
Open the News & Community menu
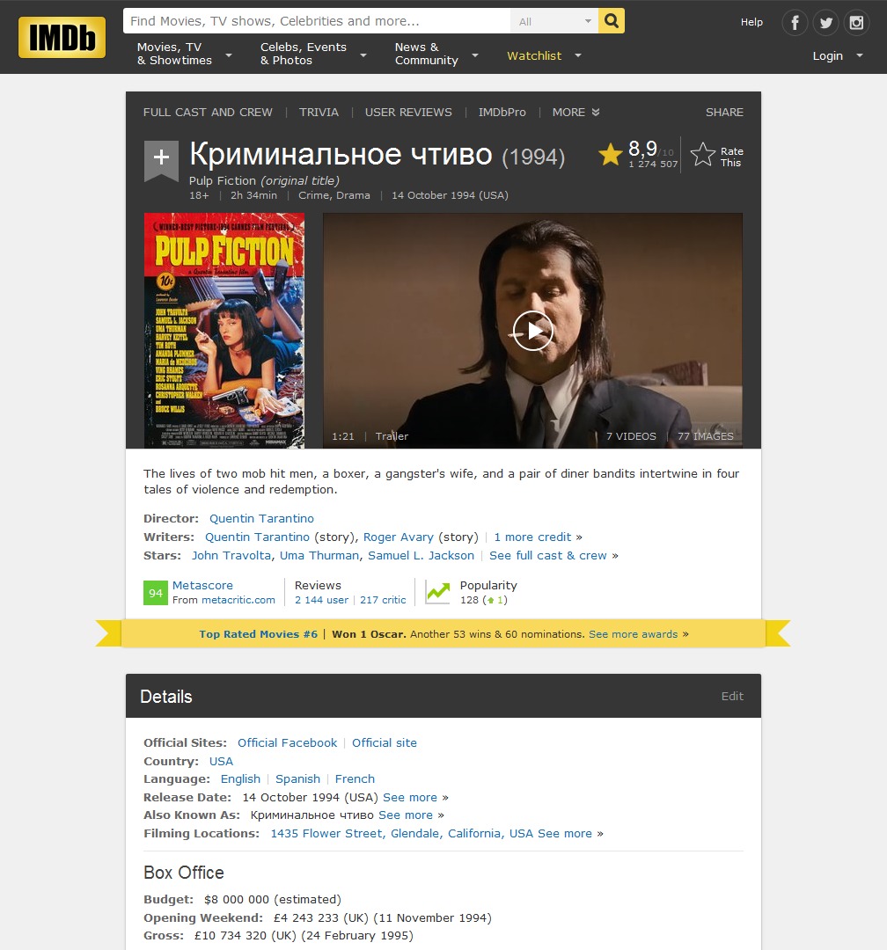(429, 53)
